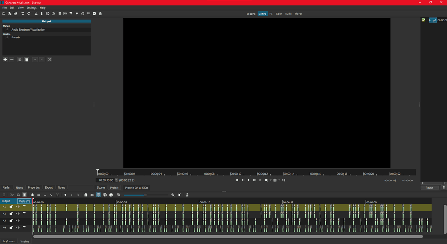Switch to the Export tab
Screen dimensions: 447x244
(x=49, y=188)
